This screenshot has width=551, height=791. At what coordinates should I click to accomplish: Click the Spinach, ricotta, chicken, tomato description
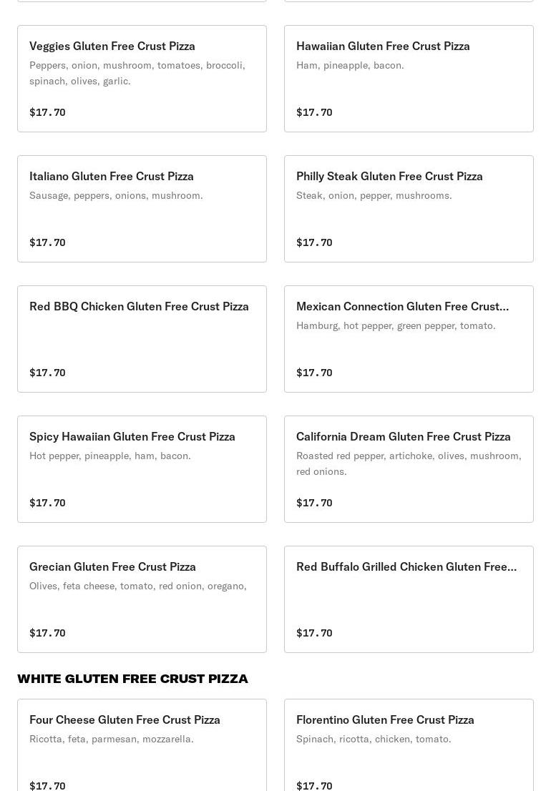374,739
